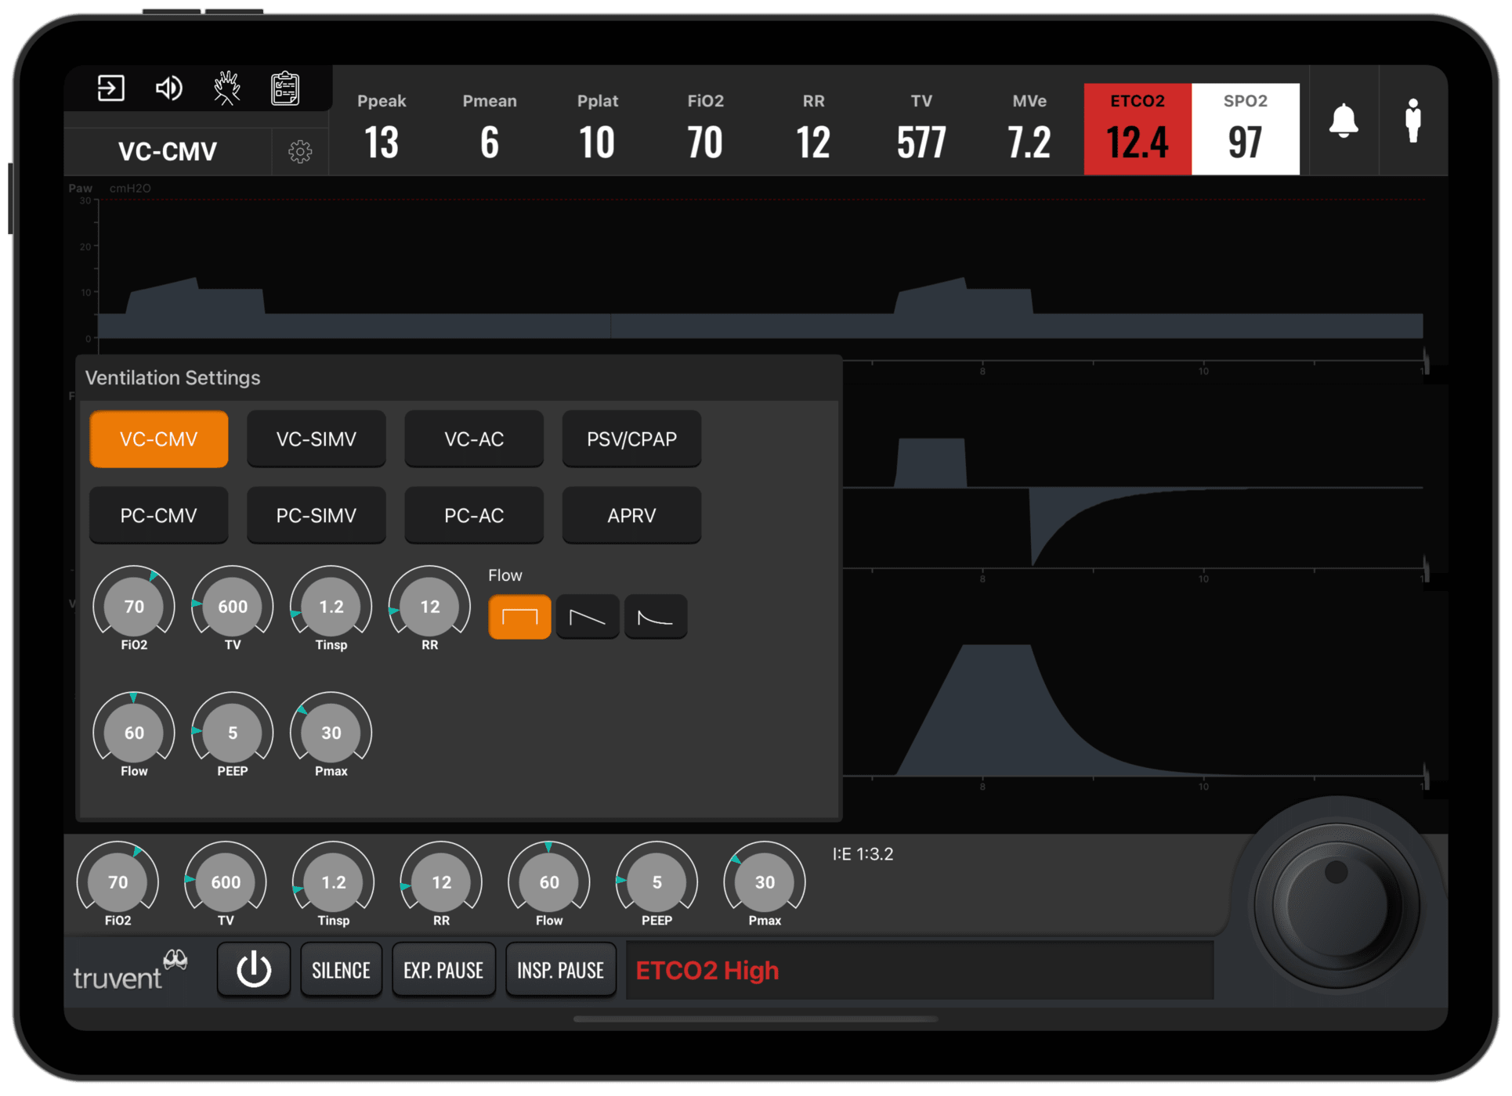
Task: Select Pmax 30 dial in bottom control bar
Action: pos(765,882)
